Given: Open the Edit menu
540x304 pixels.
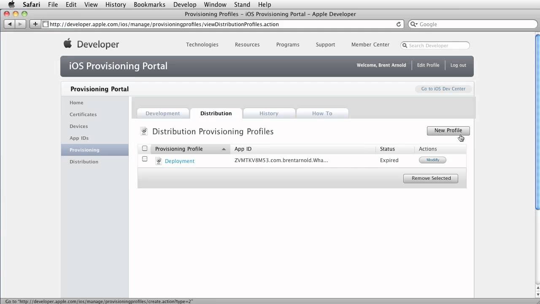Looking at the screenshot, I should point(71,5).
